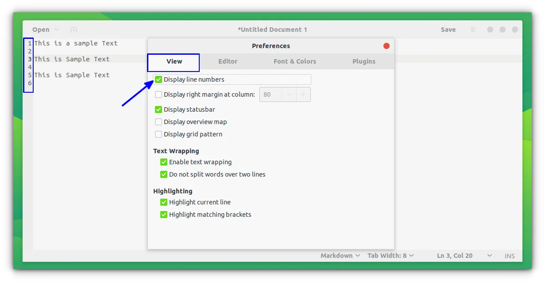The width and height of the screenshot is (545, 283).
Task: Click line 5 "This is Sample Text"
Action: pos(72,75)
